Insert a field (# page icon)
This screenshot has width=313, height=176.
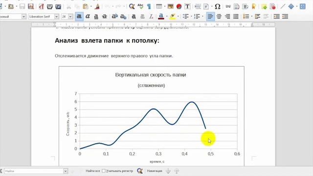206,6
